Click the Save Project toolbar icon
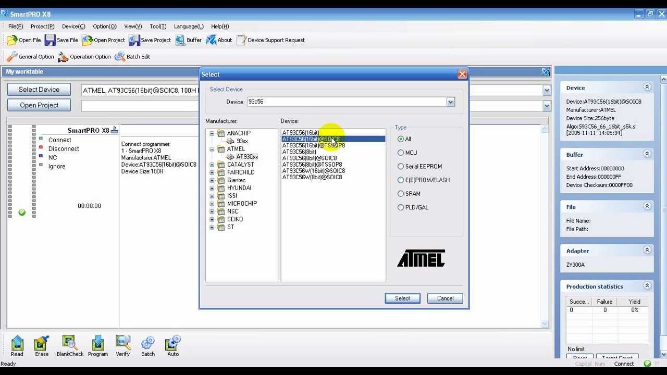The width and height of the screenshot is (667, 375). (x=150, y=40)
